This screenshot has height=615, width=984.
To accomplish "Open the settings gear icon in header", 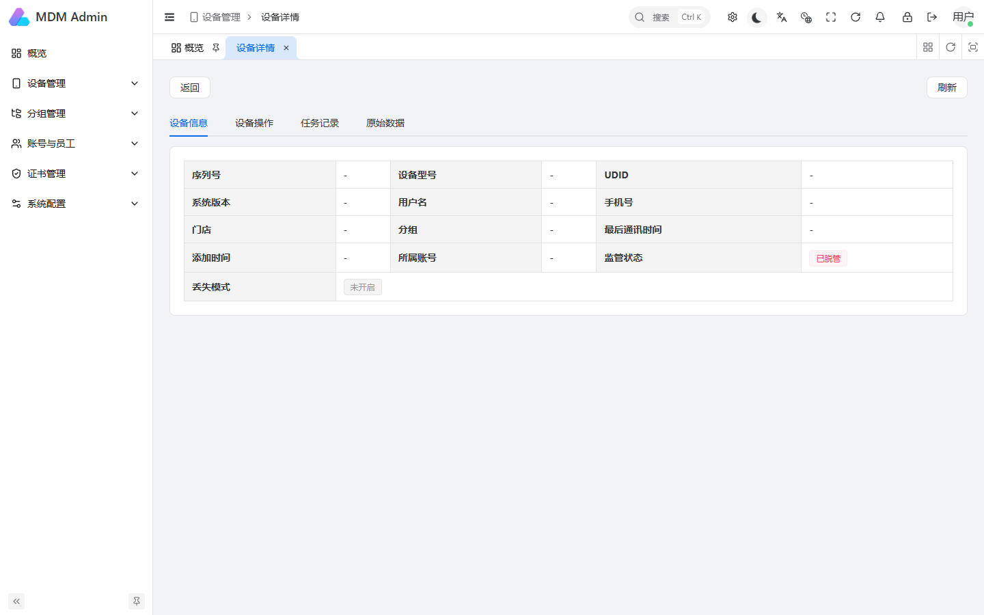I will point(733,17).
